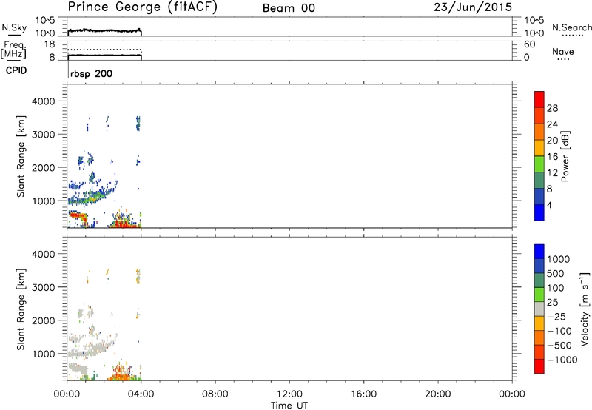Click the 'Slant Range [km]' label of the velocity panel
The width and height of the screenshot is (592, 410).
pyautogui.click(x=21, y=309)
